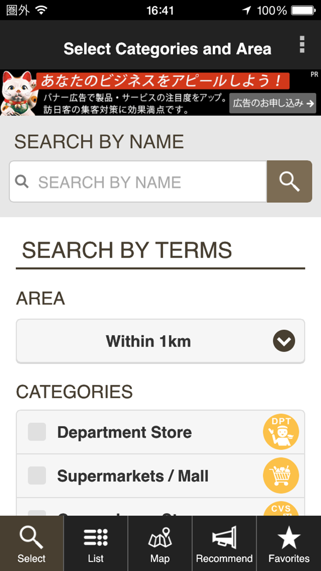Open the Within 1km area dropdown

click(x=148, y=341)
